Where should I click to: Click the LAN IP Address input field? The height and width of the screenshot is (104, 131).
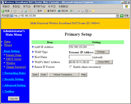point(82,47)
